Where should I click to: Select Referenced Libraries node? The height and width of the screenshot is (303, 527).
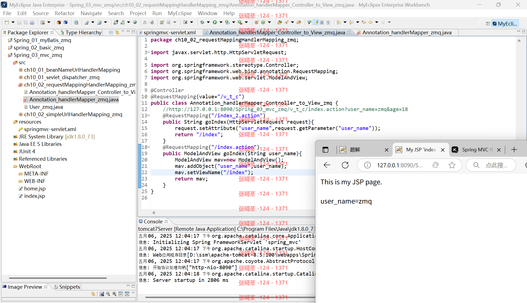point(43,159)
